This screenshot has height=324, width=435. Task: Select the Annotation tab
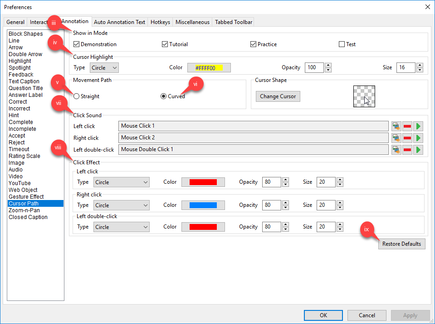75,21
